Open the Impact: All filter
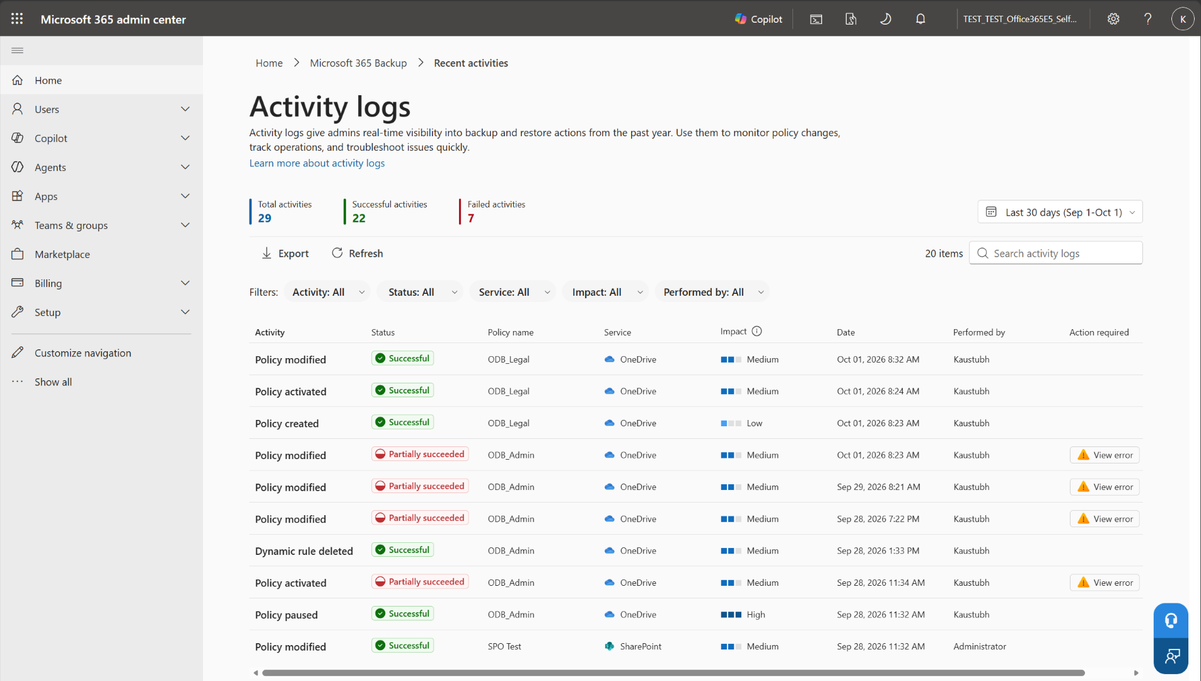This screenshot has height=681, width=1201. tap(605, 292)
